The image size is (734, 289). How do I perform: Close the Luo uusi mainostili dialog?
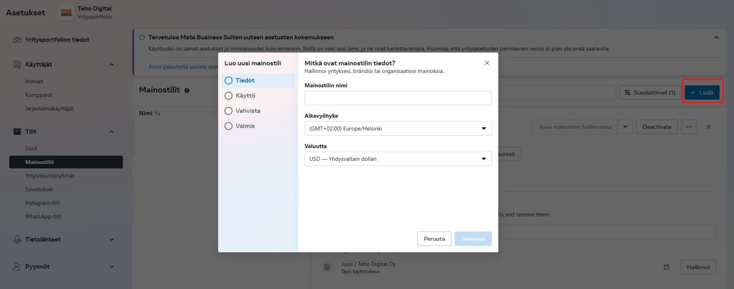tap(487, 63)
